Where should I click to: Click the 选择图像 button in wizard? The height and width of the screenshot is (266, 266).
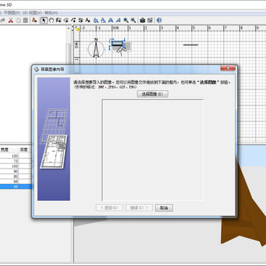[x=152, y=94]
